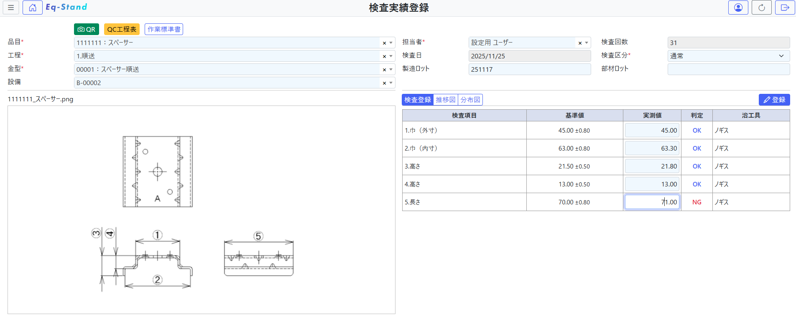Switch to the 推移図 tab

pos(446,100)
